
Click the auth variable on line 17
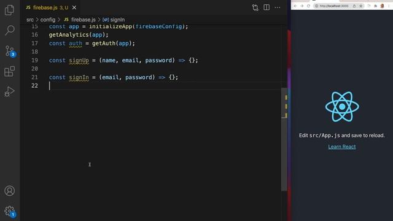click(76, 44)
